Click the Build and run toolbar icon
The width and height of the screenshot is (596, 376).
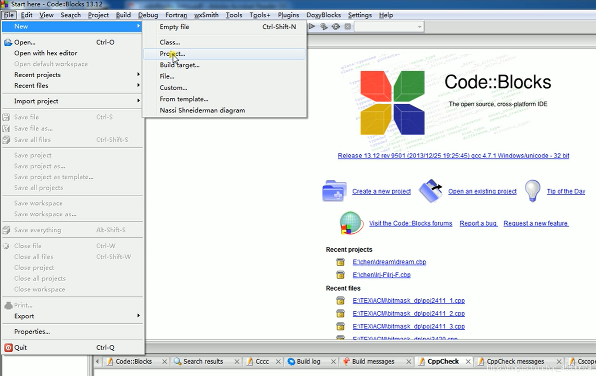tap(324, 27)
